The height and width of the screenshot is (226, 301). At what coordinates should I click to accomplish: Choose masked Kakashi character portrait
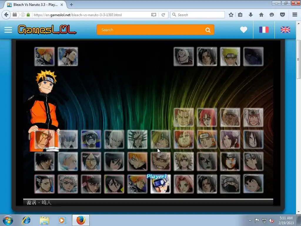point(230,184)
